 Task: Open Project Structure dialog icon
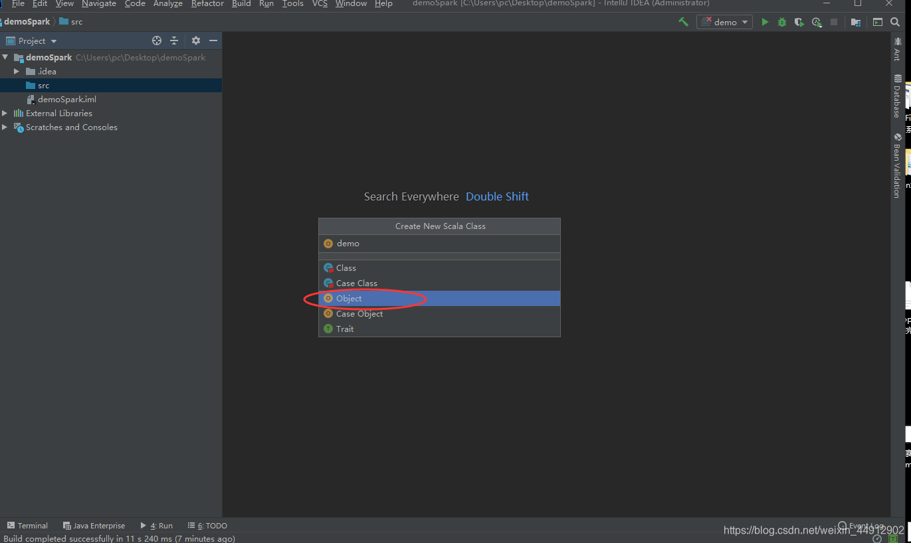[x=856, y=22]
